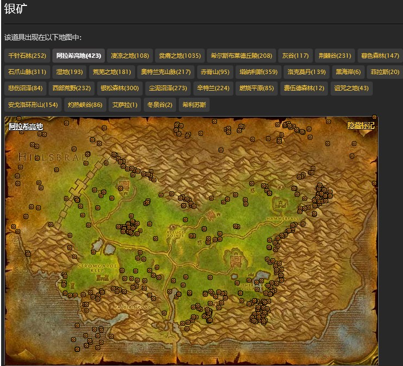Click the 银矿 page heading
403x366 pixels.
[16, 9]
